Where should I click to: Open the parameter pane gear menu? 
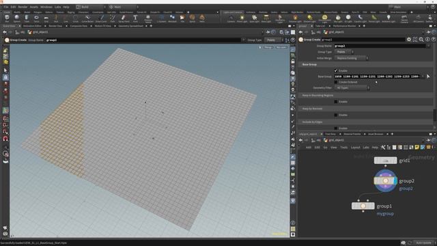coord(409,40)
